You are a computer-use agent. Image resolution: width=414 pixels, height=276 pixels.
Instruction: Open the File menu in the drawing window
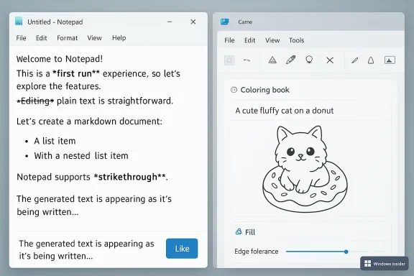point(229,40)
